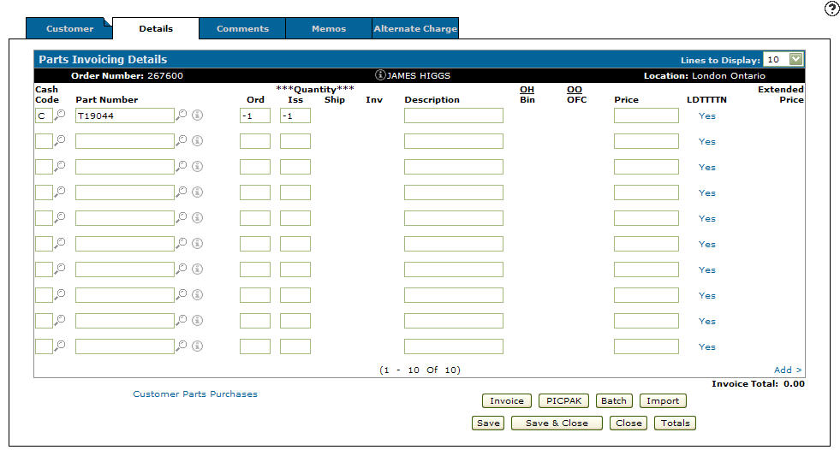Screen dimensions: 840x450
Task: Open part number search in fifth row
Action: tap(181, 217)
